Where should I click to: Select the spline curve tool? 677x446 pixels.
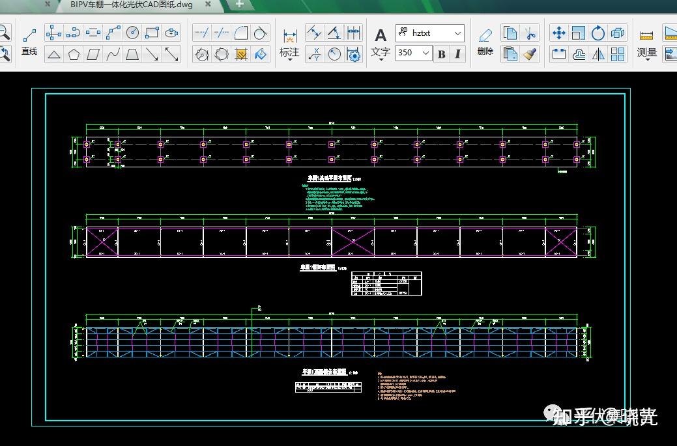point(113,54)
